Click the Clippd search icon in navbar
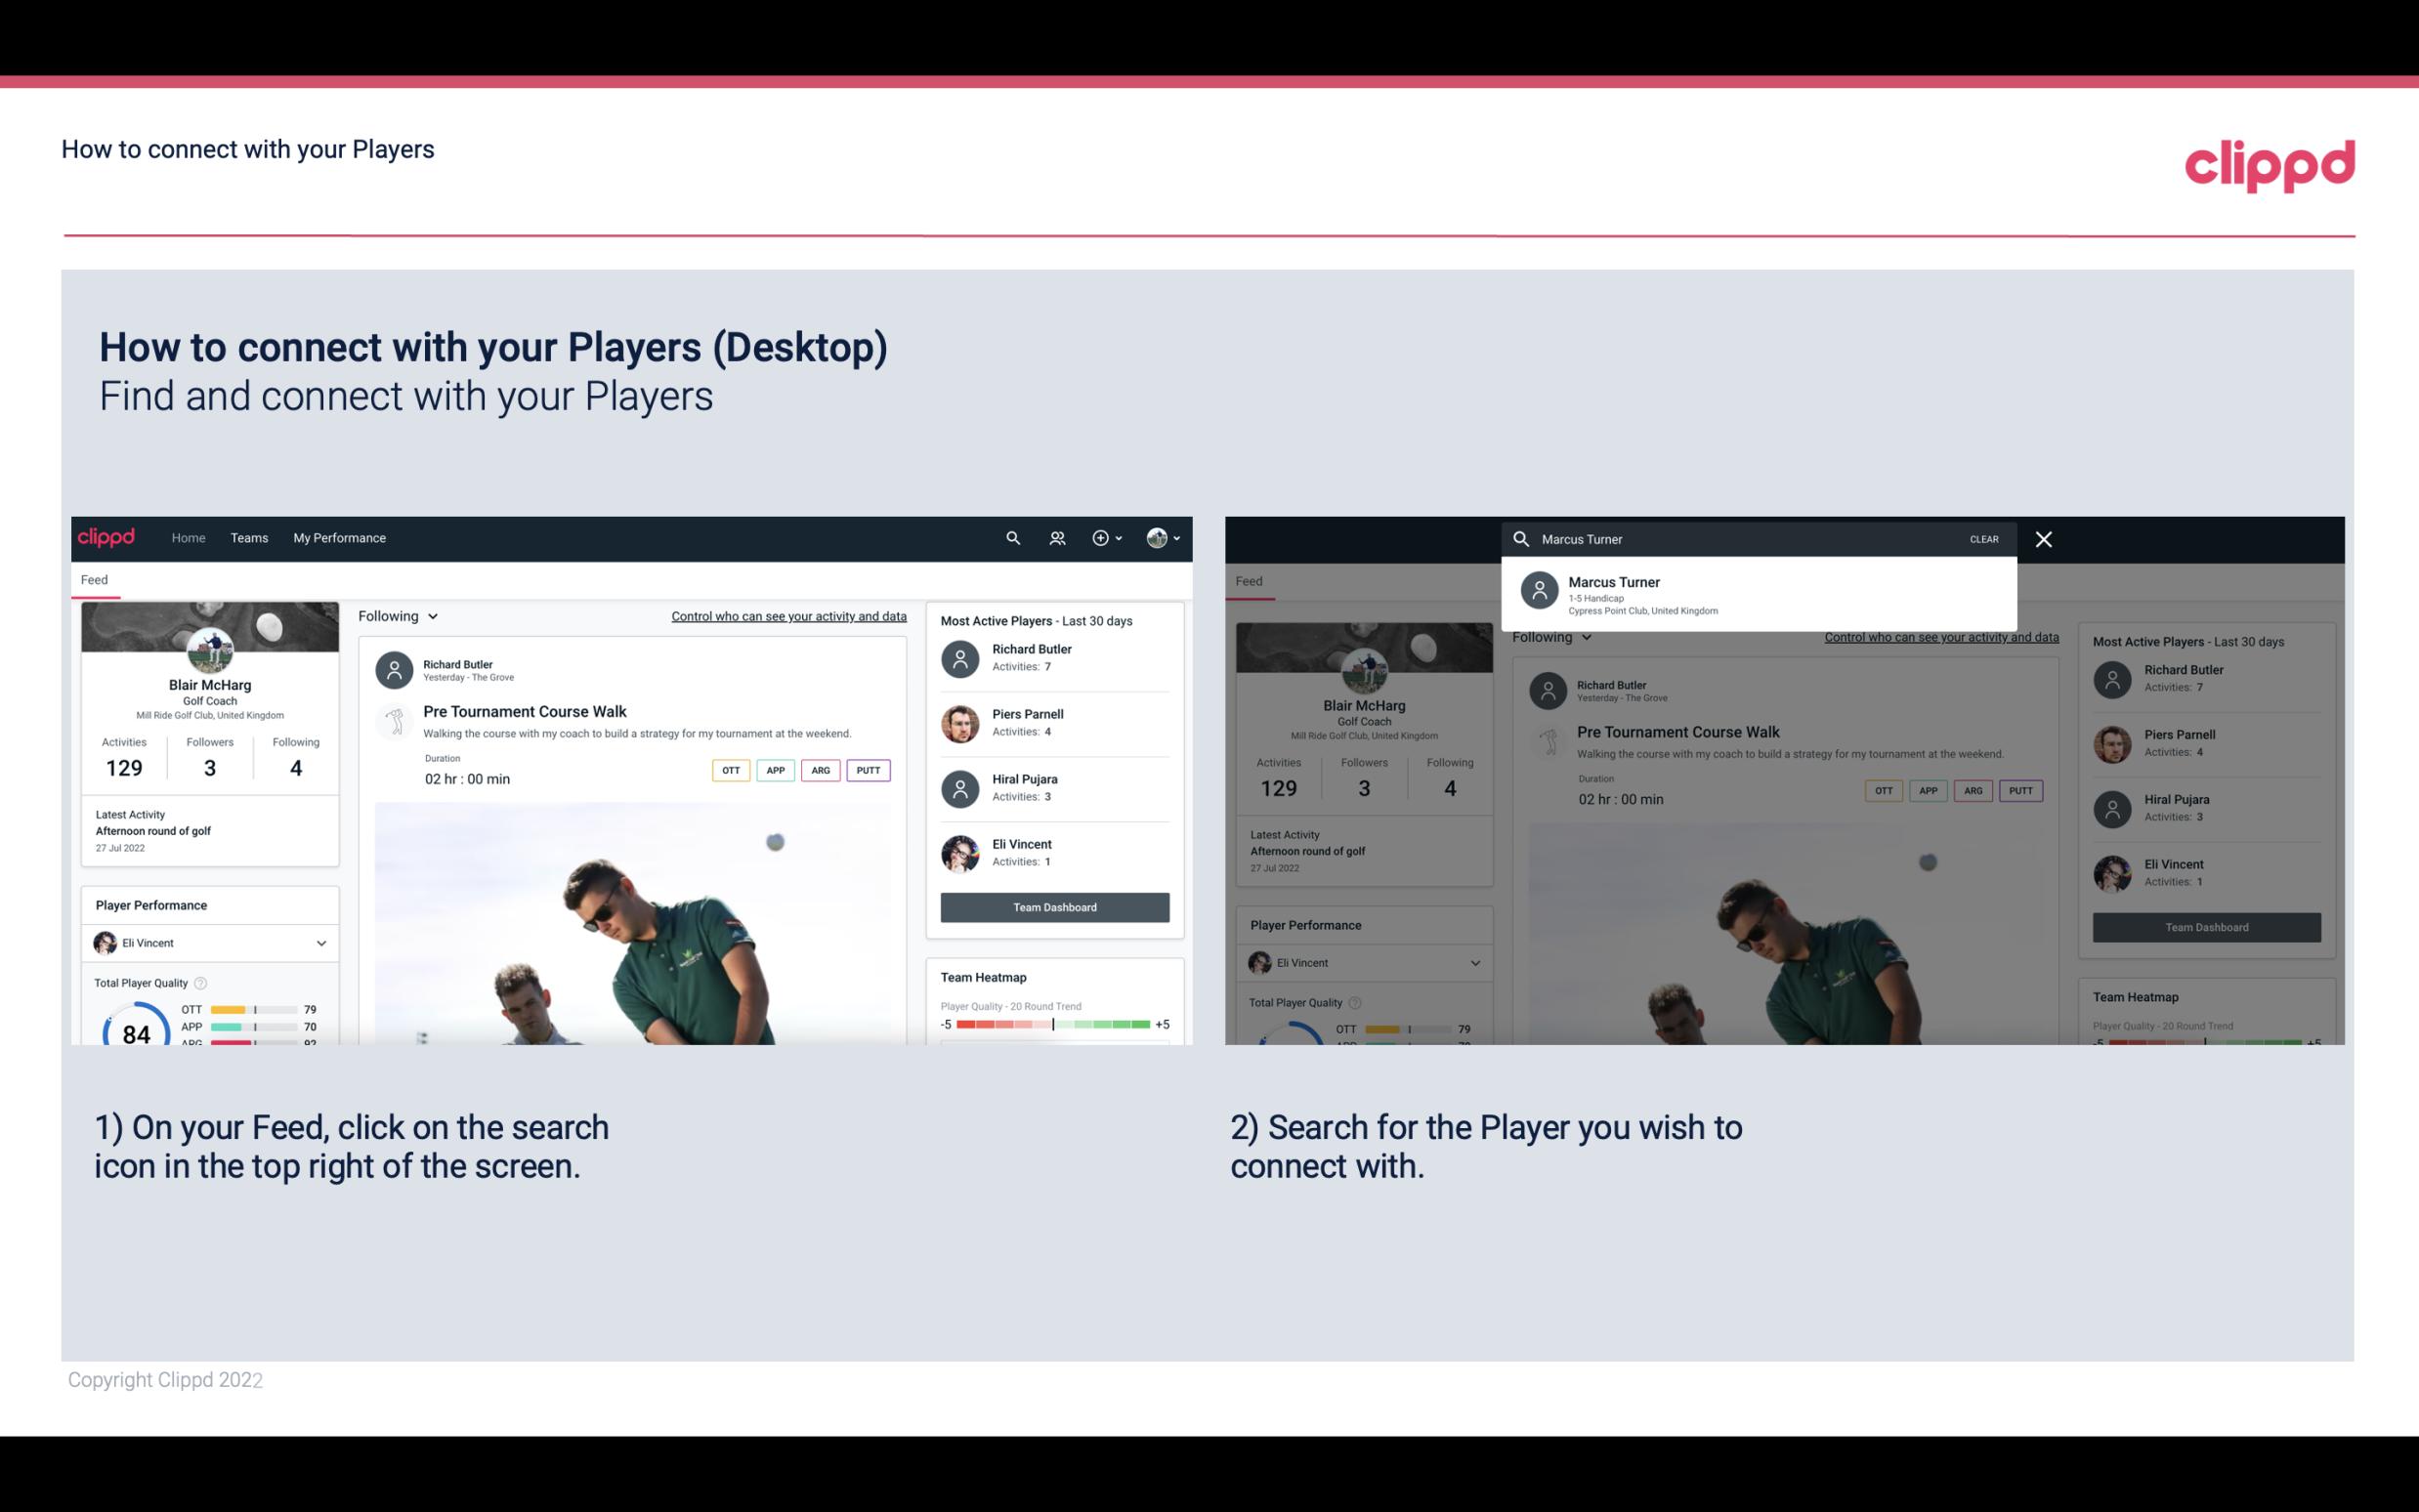The image size is (2419, 1512). click(x=1010, y=536)
